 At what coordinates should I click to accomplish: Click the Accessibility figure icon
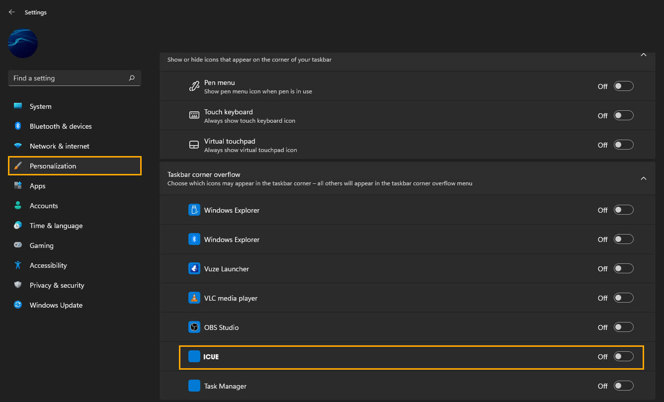coord(18,265)
